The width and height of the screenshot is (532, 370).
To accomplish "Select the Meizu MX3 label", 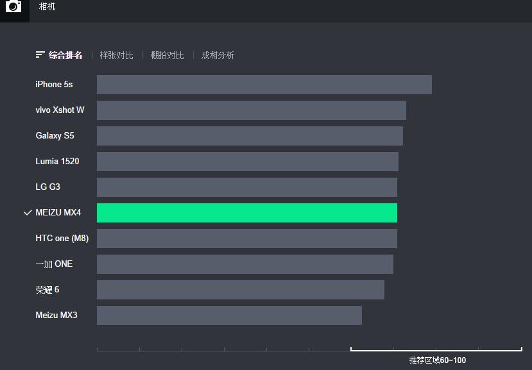I will (56, 315).
